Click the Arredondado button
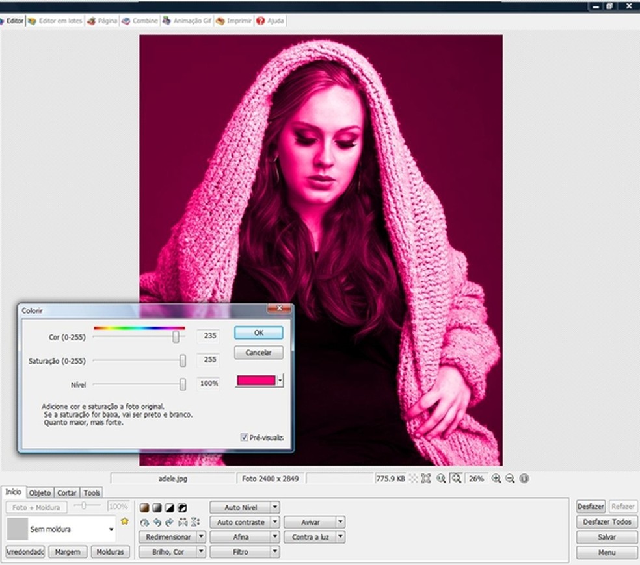 tap(25, 551)
